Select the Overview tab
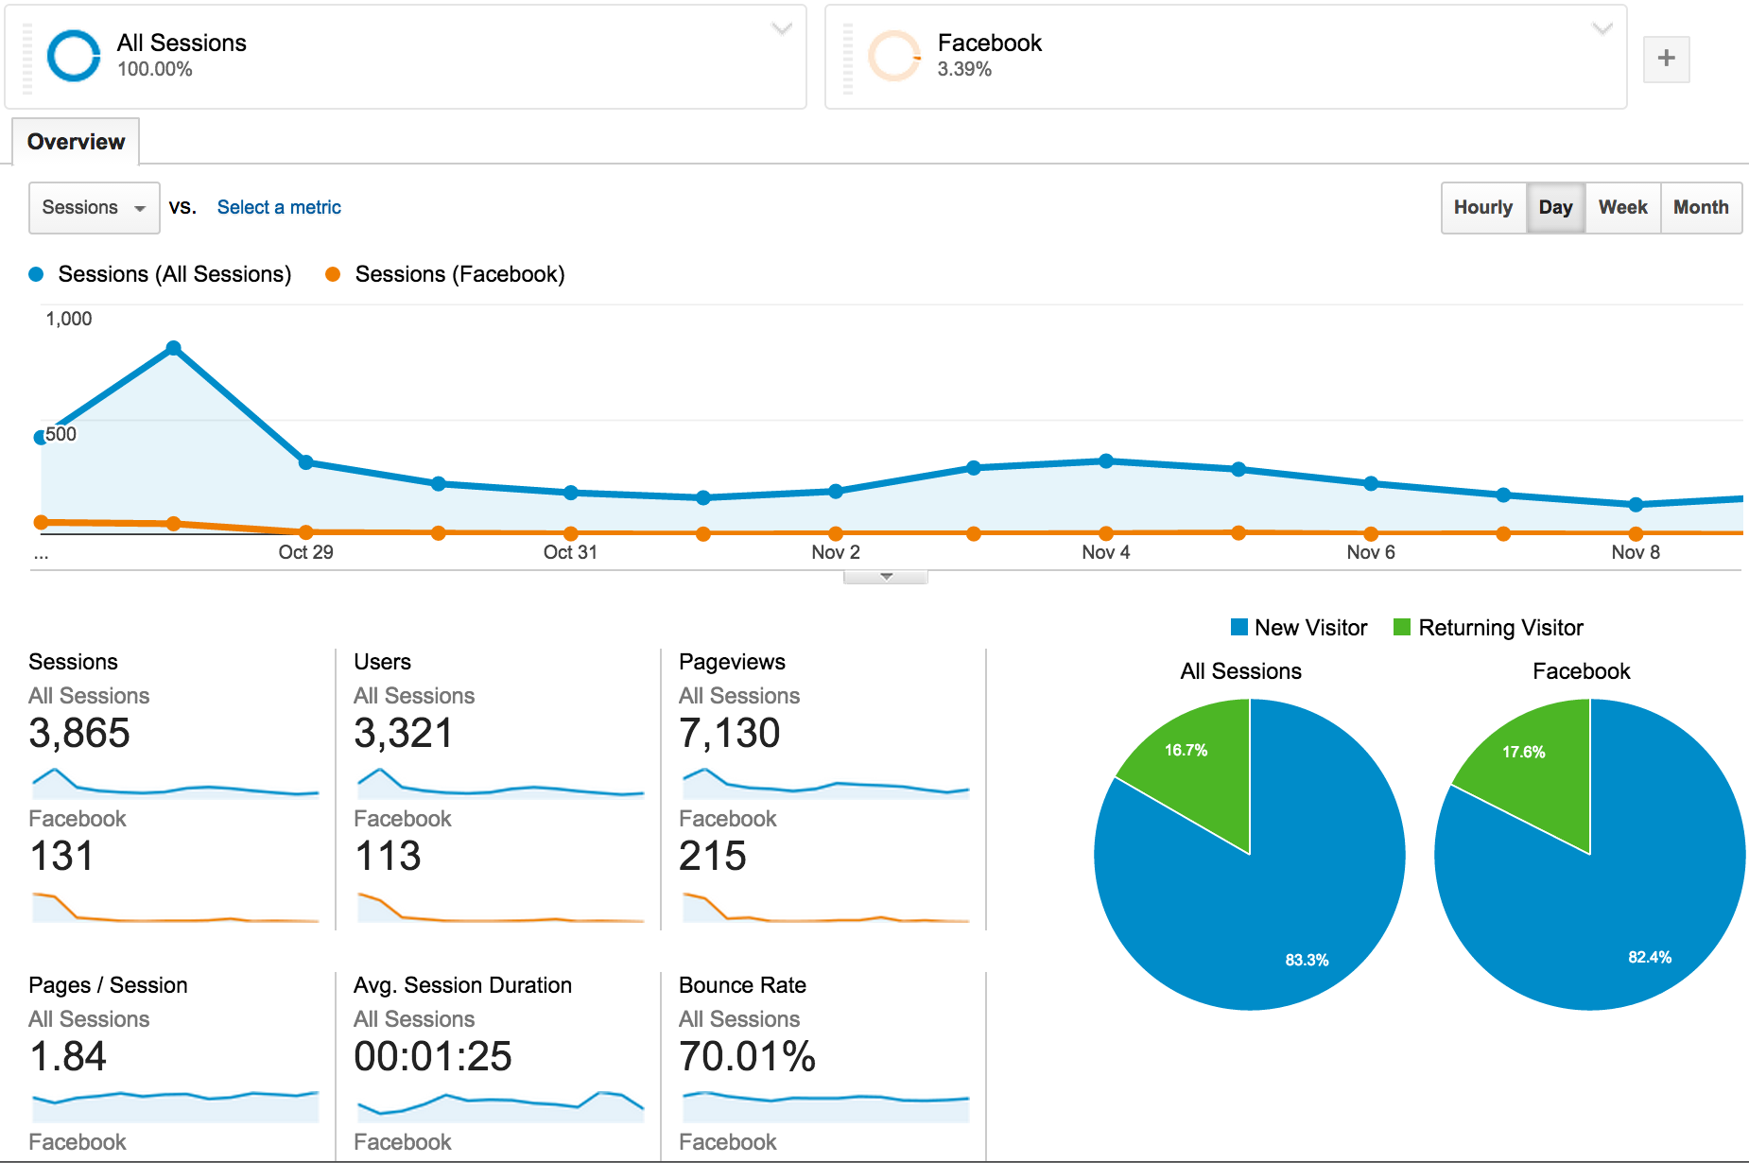The image size is (1749, 1163). point(76,141)
